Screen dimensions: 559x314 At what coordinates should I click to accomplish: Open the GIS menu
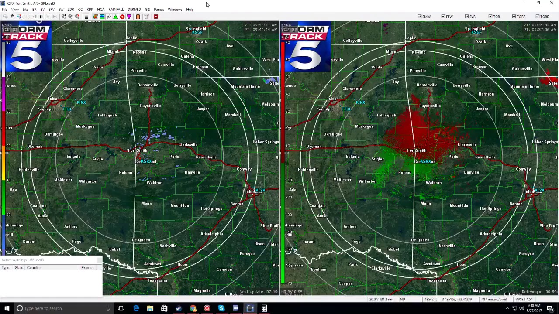click(147, 10)
